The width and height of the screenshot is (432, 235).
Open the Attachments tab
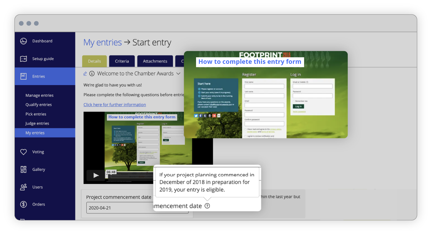tap(155, 61)
